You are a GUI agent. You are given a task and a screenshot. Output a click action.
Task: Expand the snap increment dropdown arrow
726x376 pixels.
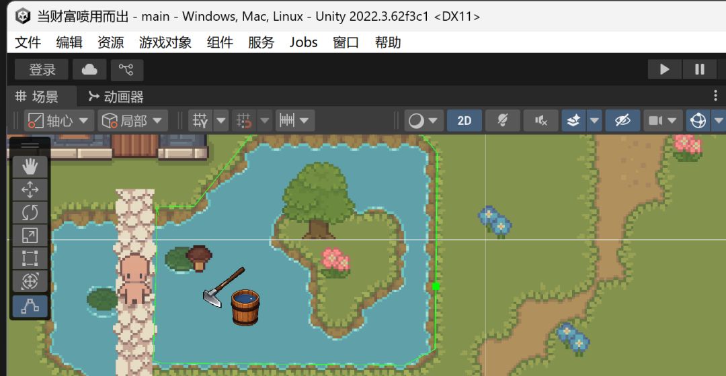click(x=305, y=121)
